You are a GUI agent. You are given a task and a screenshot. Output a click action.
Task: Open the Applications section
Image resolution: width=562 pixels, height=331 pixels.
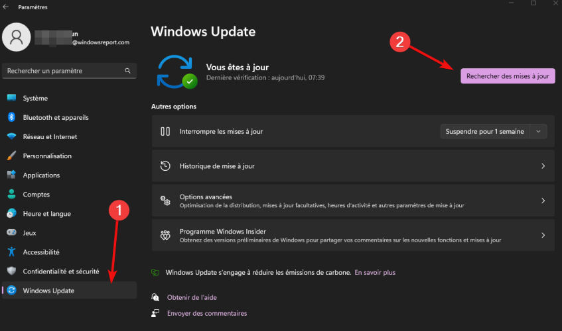coord(69,175)
